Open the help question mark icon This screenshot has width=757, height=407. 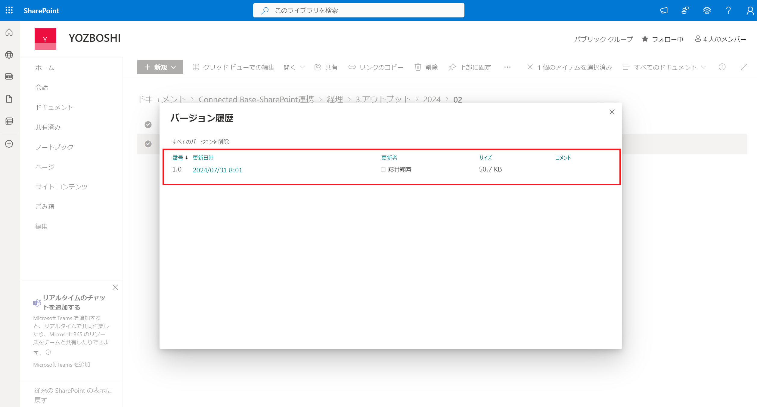coord(728,11)
